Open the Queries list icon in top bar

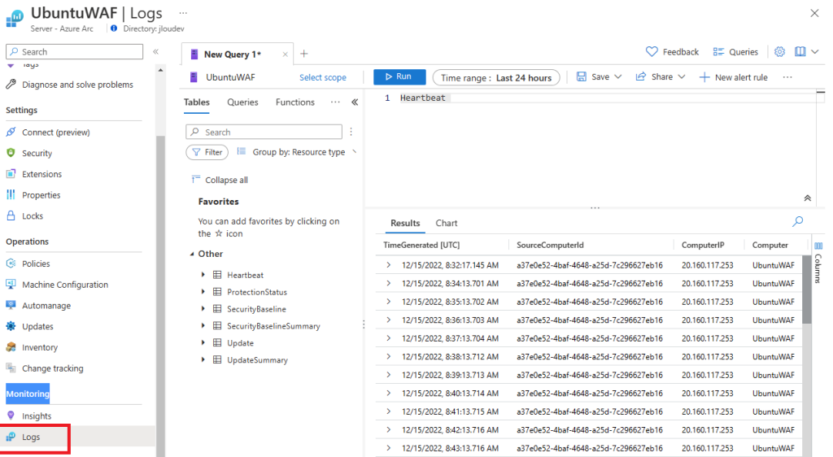point(718,51)
